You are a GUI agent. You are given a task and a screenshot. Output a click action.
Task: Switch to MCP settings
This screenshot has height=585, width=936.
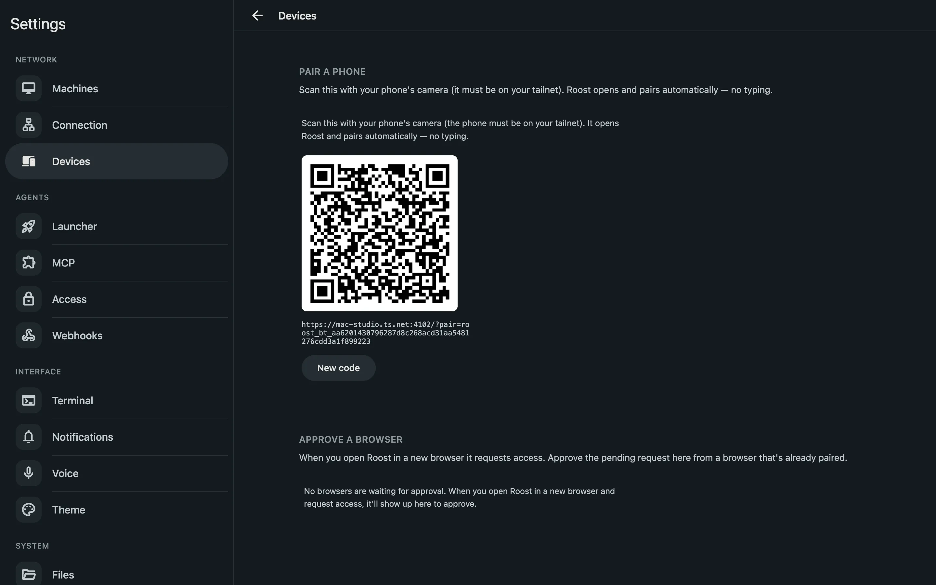coord(116,263)
